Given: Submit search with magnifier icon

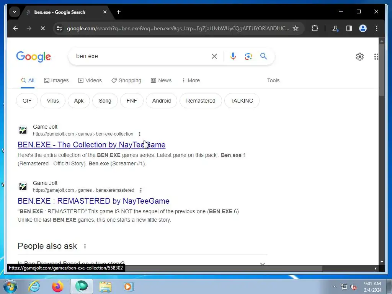Looking at the screenshot, I should pyautogui.click(x=263, y=56).
